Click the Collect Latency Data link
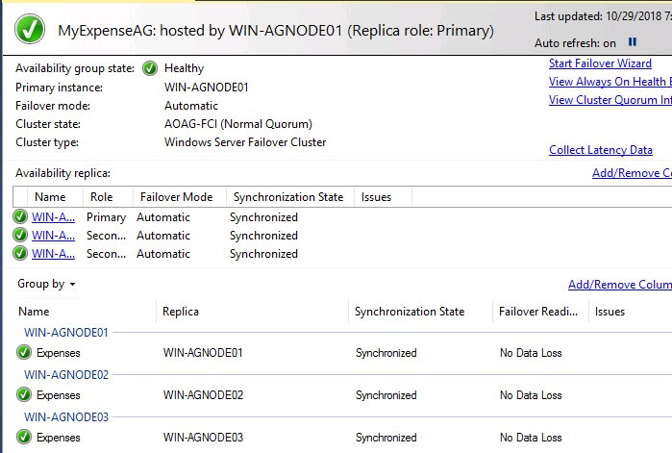Screen dimensions: 672x453 point(601,150)
